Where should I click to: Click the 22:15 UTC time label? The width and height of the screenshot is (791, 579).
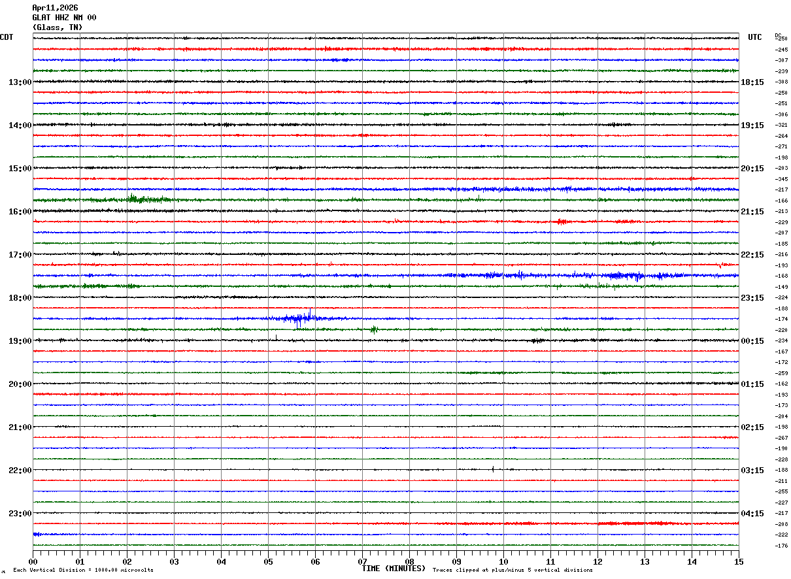752,255
